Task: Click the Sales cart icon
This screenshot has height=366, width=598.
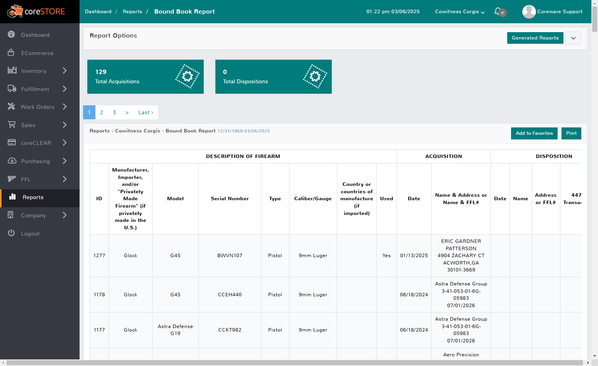Action: (12, 124)
